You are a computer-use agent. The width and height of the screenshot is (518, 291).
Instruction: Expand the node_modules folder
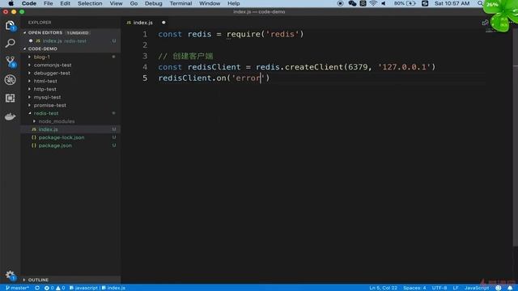click(57, 121)
